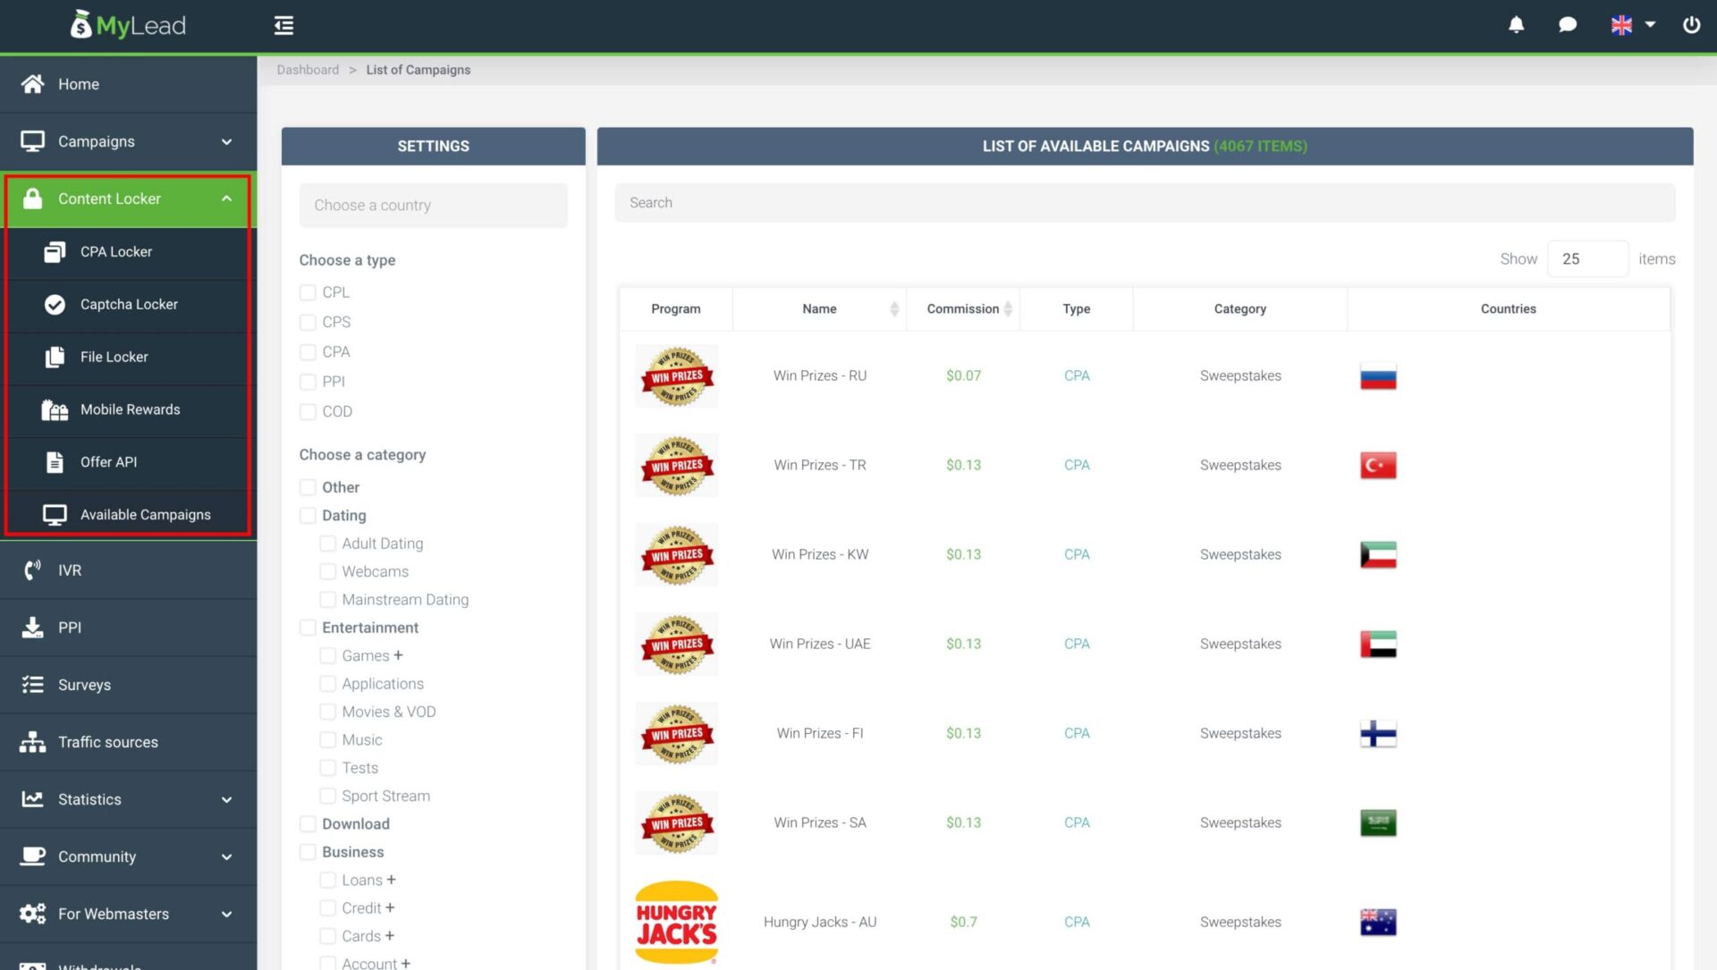Open the language selector dropdown
Screen dimensions: 1717x970
pyautogui.click(x=1631, y=25)
